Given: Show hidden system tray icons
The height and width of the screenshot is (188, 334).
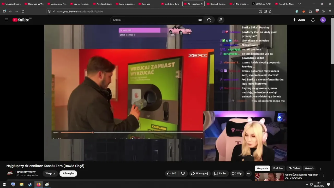Looking at the screenshot, I should [307, 185].
